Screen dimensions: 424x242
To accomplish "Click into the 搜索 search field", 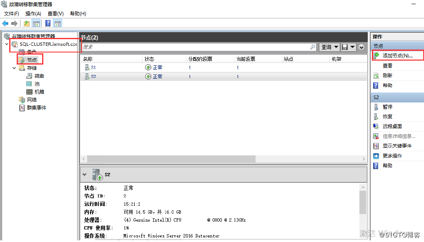I will pos(196,47).
